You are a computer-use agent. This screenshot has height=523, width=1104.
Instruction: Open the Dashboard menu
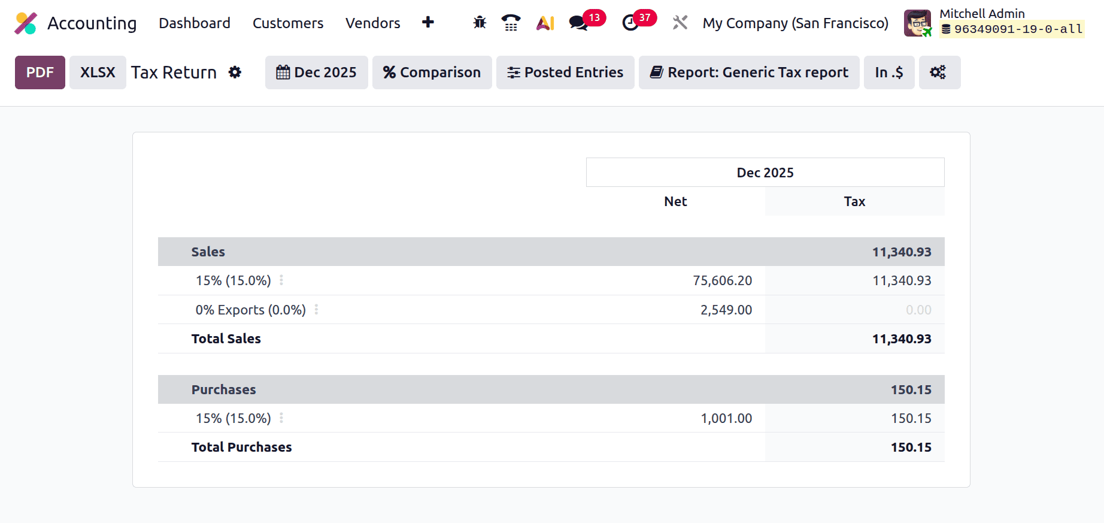click(x=195, y=23)
